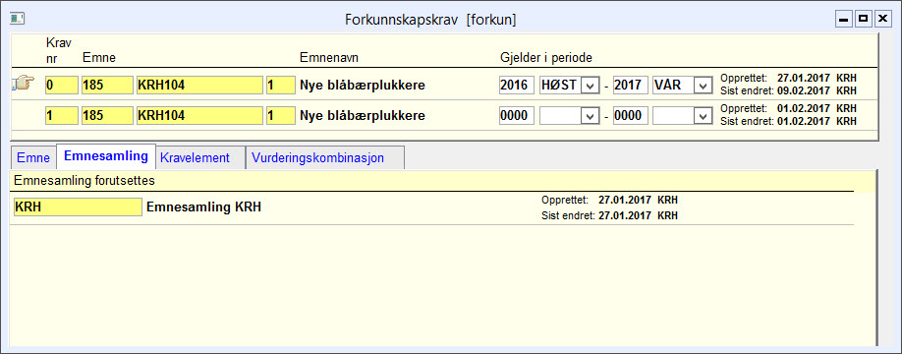Click the second 0000 year field in row 1
Viewport: 902px width, 354px height.
coord(631,116)
